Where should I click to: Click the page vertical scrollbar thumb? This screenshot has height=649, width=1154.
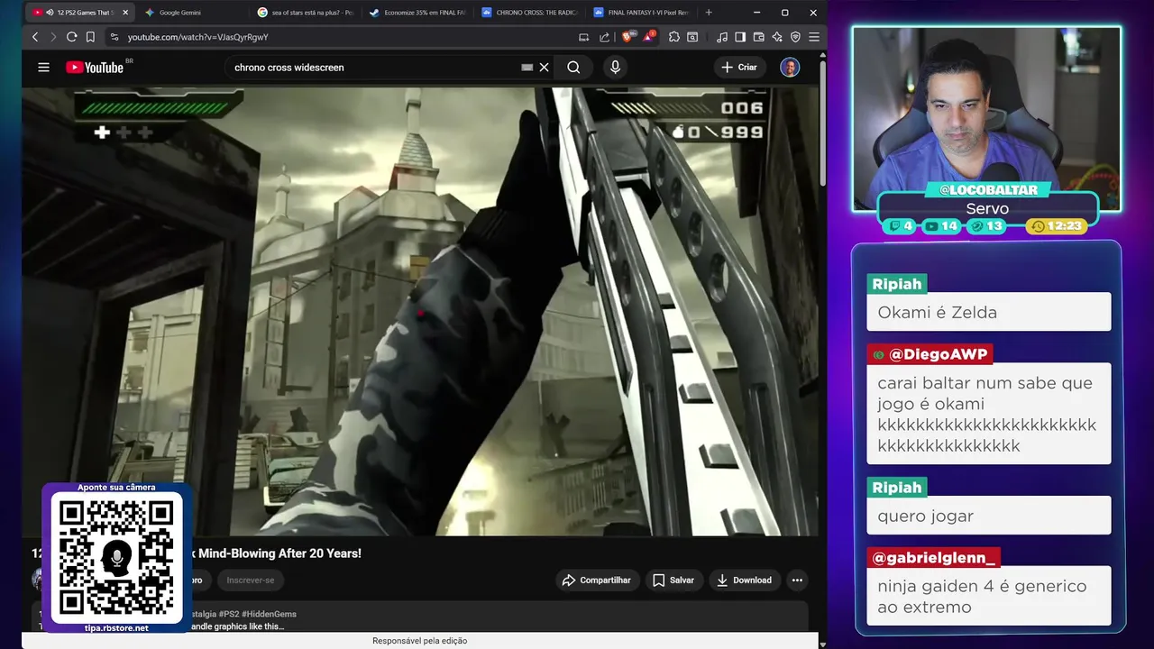822,124
